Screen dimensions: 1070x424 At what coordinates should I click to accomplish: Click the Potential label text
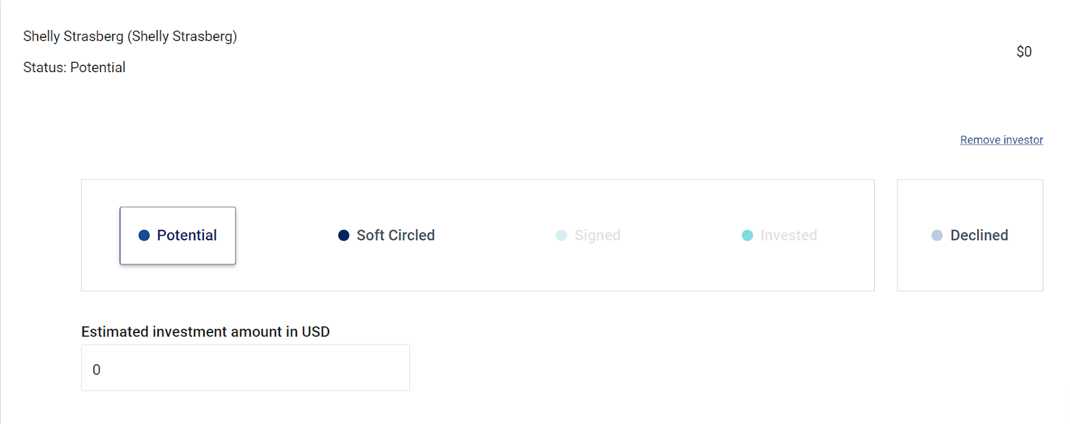[x=187, y=235]
